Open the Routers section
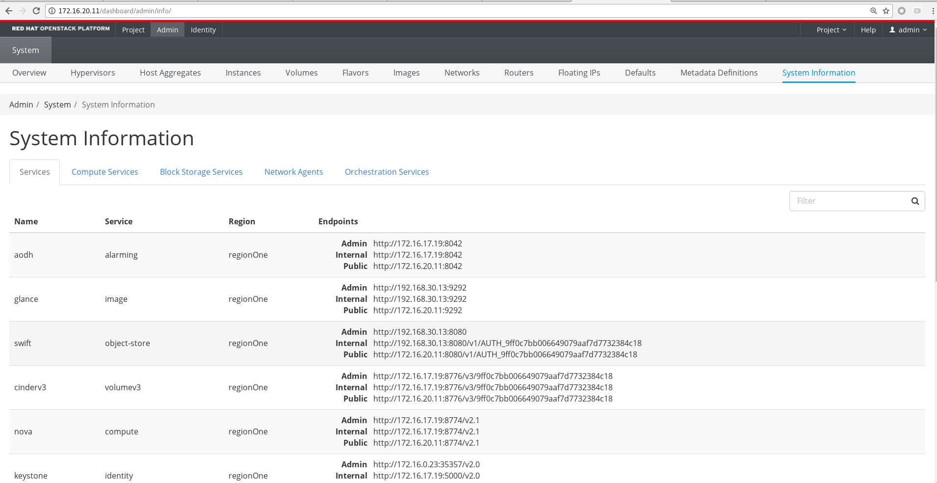Viewport: 937px width, 483px height. (519, 73)
